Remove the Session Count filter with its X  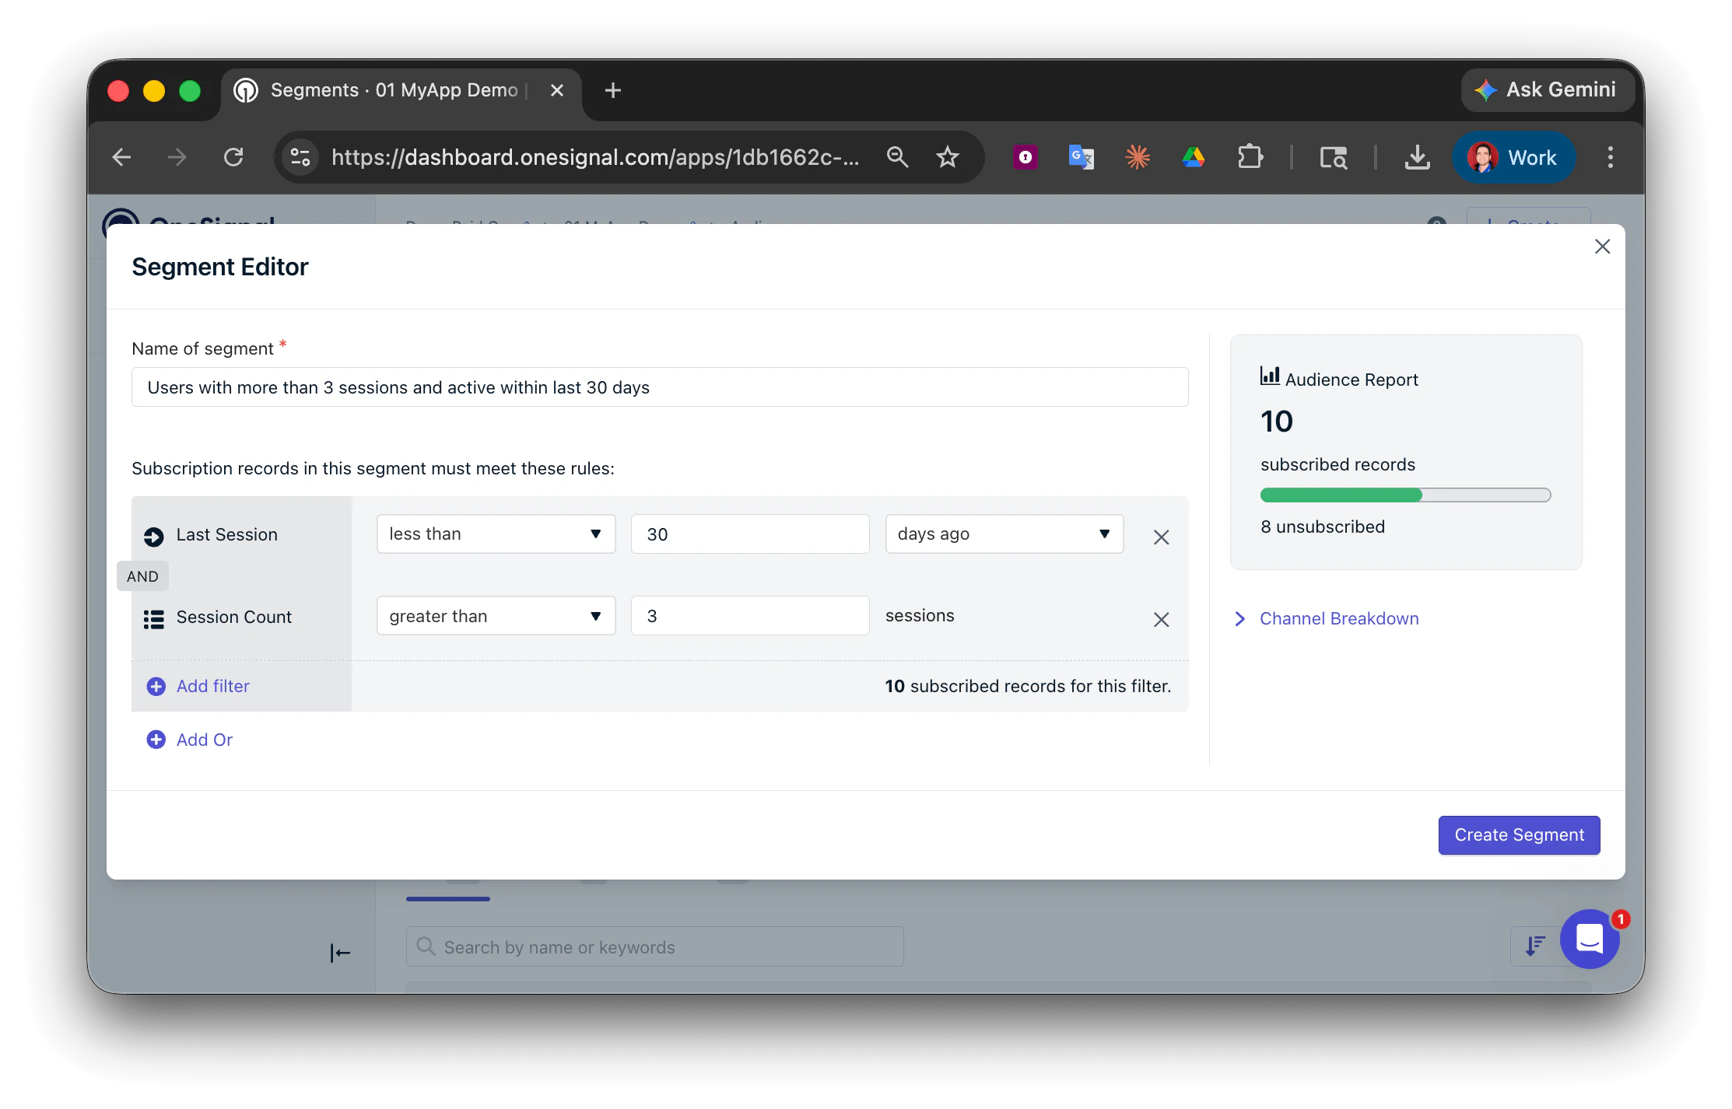pyautogui.click(x=1161, y=620)
